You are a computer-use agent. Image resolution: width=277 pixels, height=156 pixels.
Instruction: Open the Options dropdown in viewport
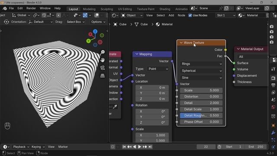click(98, 22)
